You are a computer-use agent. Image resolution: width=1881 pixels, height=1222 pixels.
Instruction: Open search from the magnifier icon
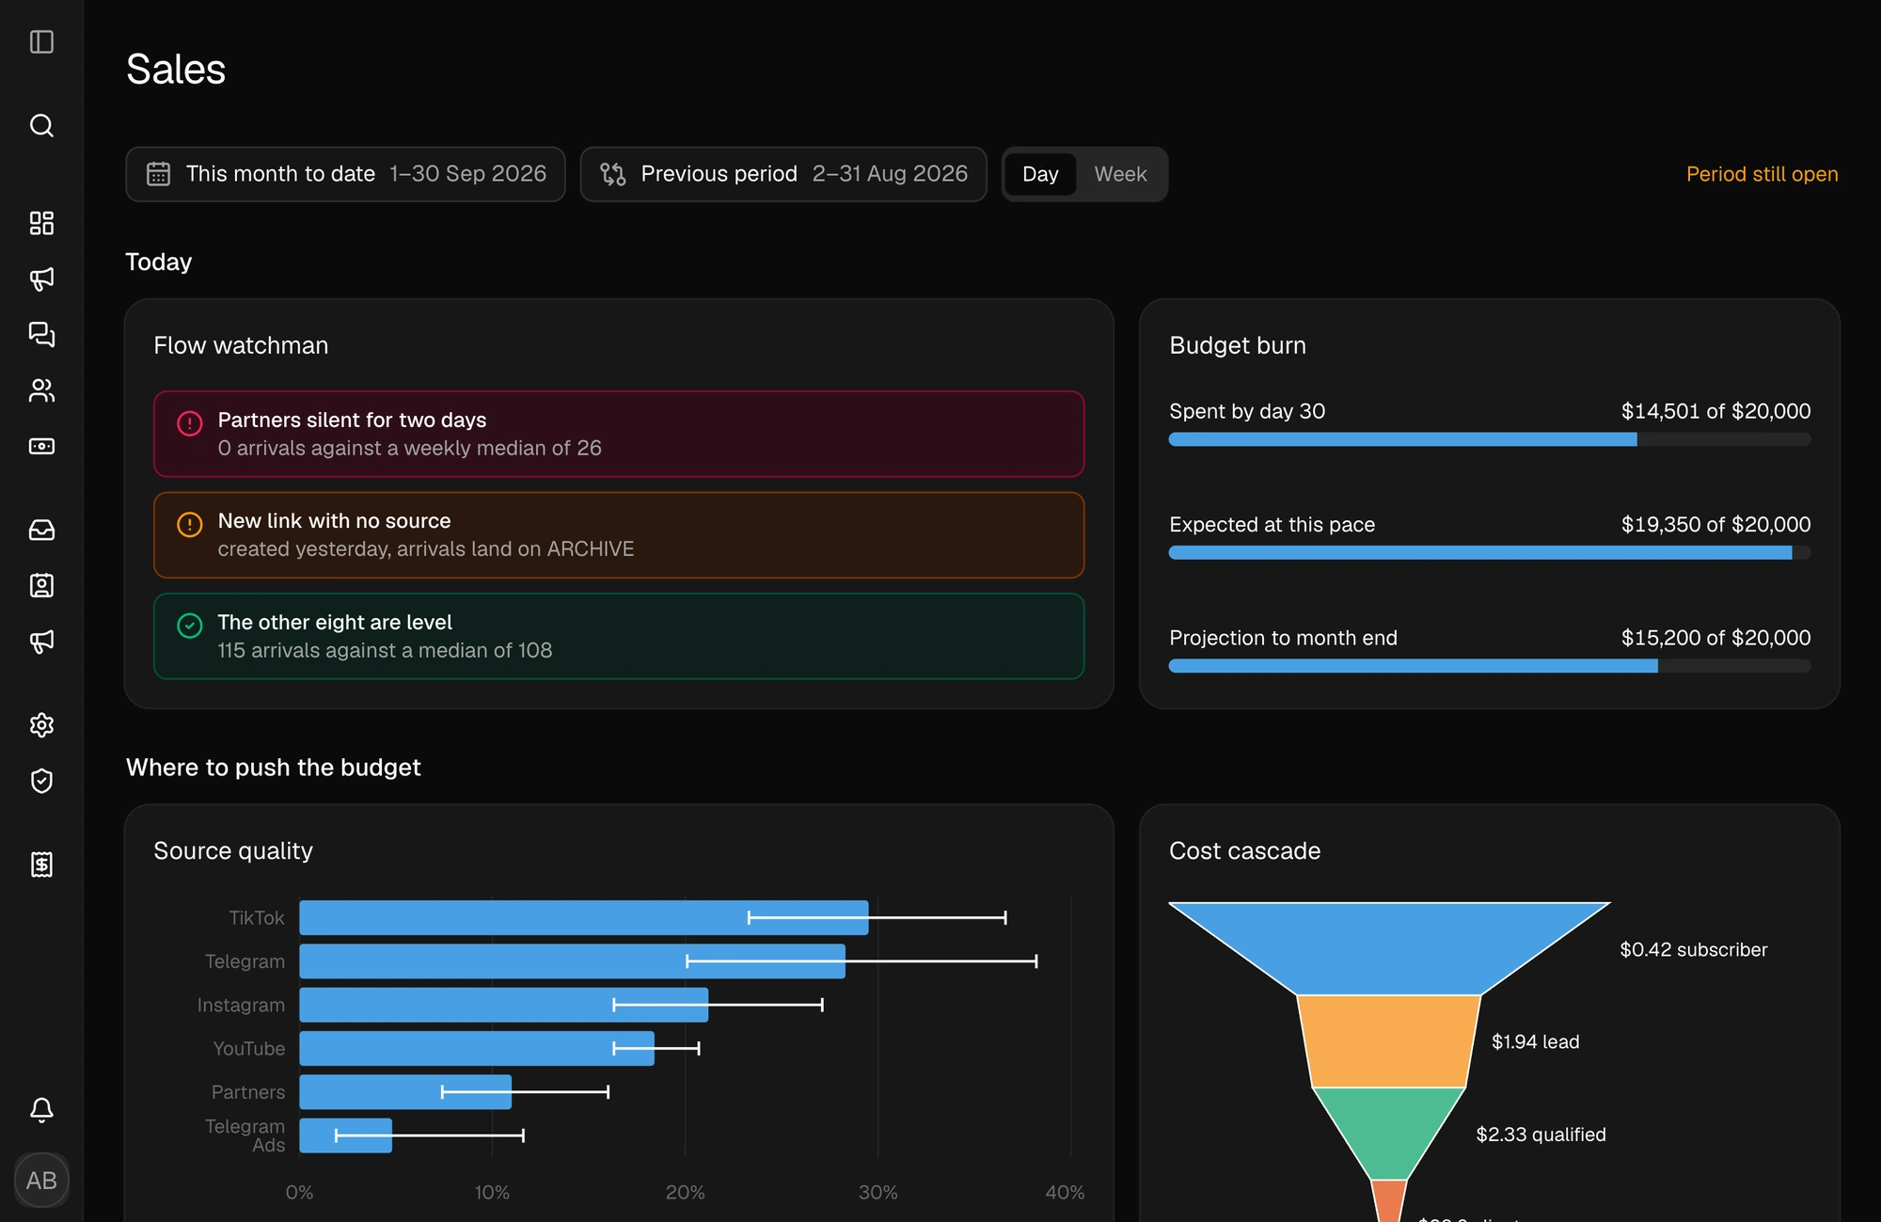pyautogui.click(x=41, y=125)
